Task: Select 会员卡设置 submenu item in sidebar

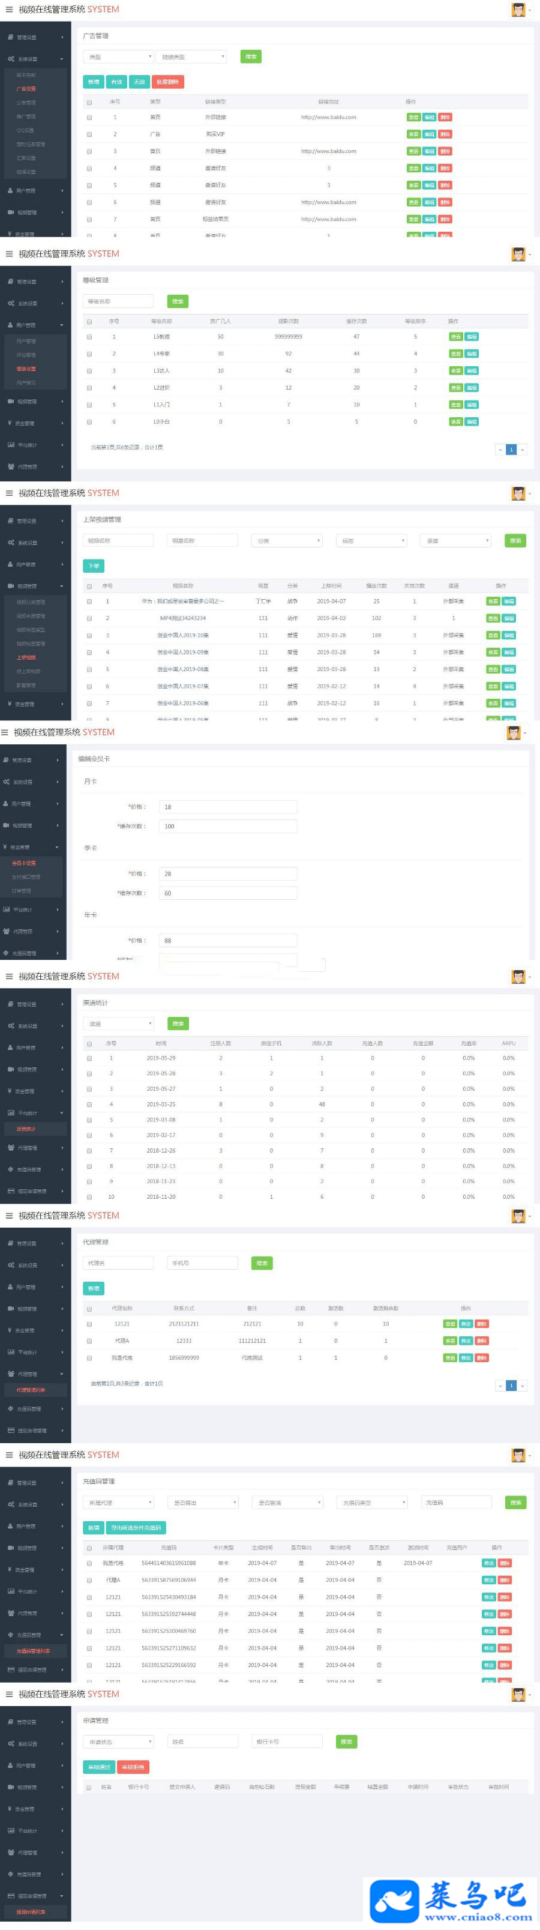Action: click(23, 863)
